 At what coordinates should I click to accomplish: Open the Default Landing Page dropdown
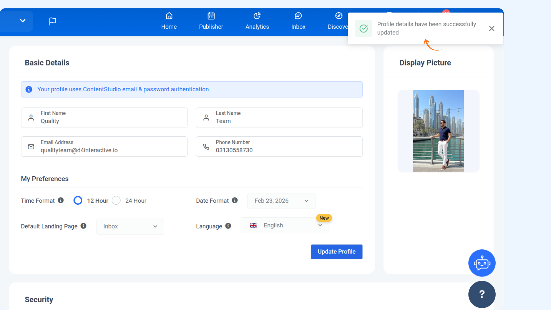pos(130,226)
